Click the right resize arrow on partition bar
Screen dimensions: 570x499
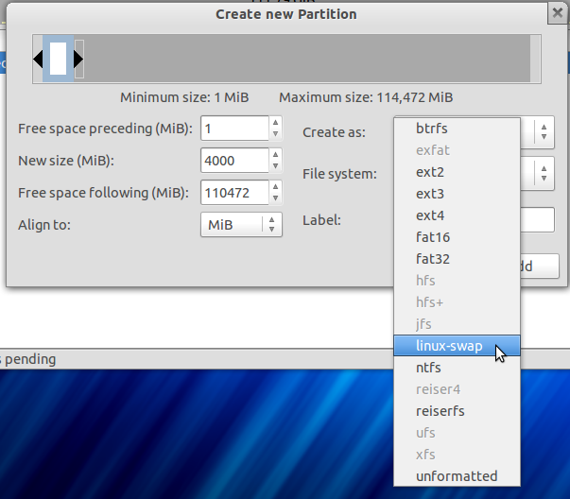(x=78, y=60)
